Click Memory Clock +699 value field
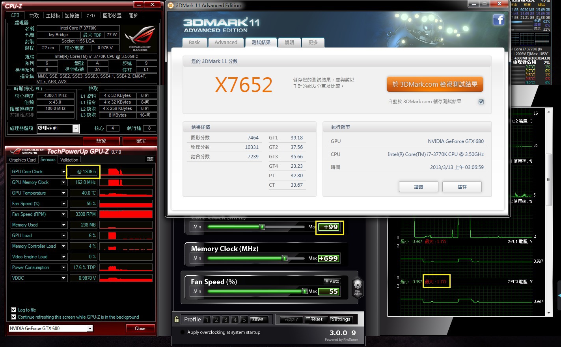The height and width of the screenshot is (347, 561). tap(328, 258)
